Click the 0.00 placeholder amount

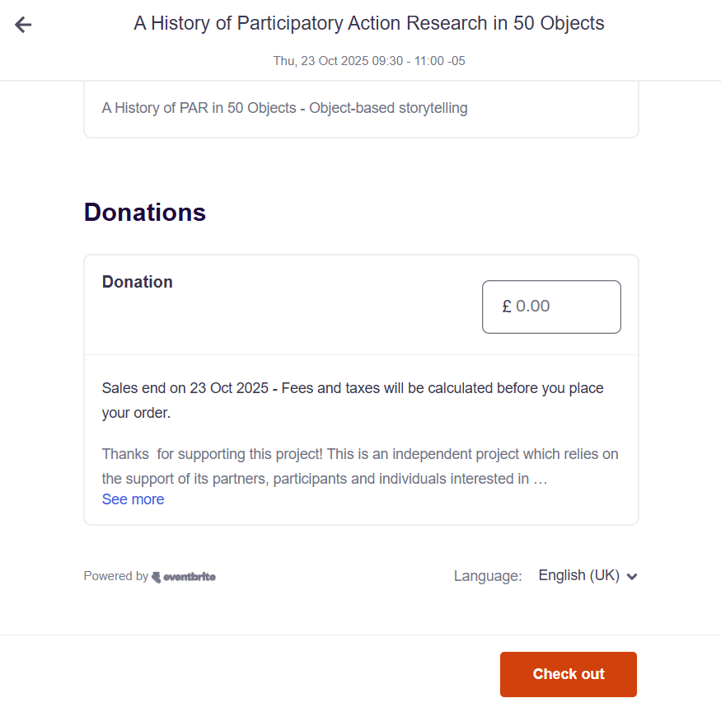click(x=533, y=307)
